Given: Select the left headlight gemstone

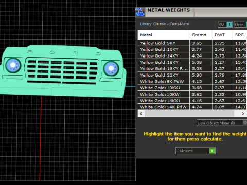Looking at the screenshot, I should 13,65.
